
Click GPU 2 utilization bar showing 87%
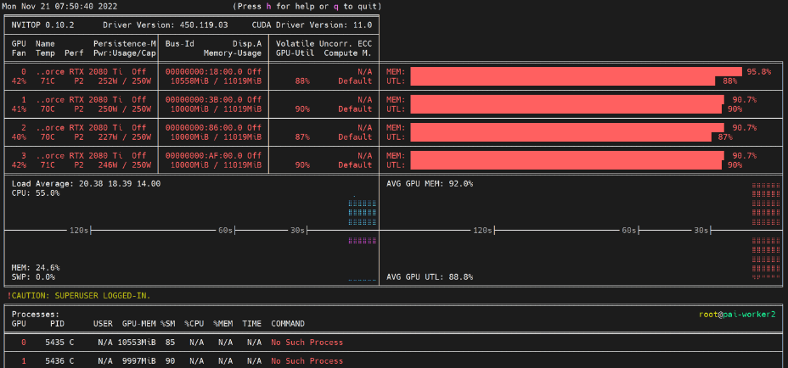pyautogui.click(x=562, y=137)
